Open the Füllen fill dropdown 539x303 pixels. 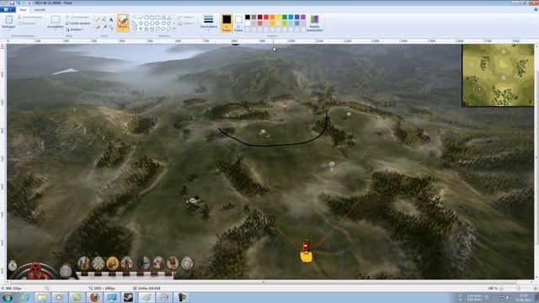pos(185,24)
